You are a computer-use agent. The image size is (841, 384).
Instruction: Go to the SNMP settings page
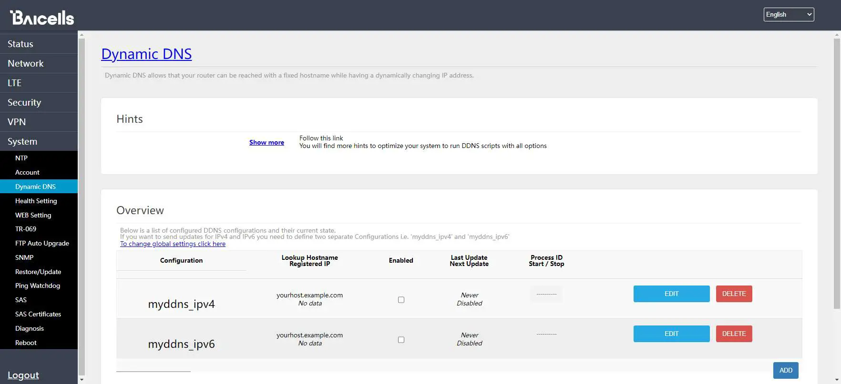point(24,257)
